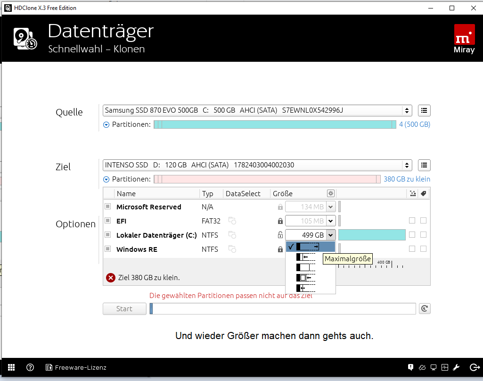Open the Quelle Samsung SSD selector spinner
Screen dimensions: 483x381
pyautogui.click(x=407, y=110)
